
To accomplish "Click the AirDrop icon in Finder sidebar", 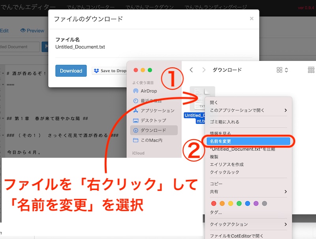I will click(x=135, y=91).
